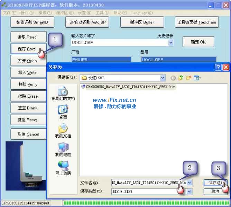Expand the file name dropdown arrow
This screenshot has height=207, width=231.
190,183
